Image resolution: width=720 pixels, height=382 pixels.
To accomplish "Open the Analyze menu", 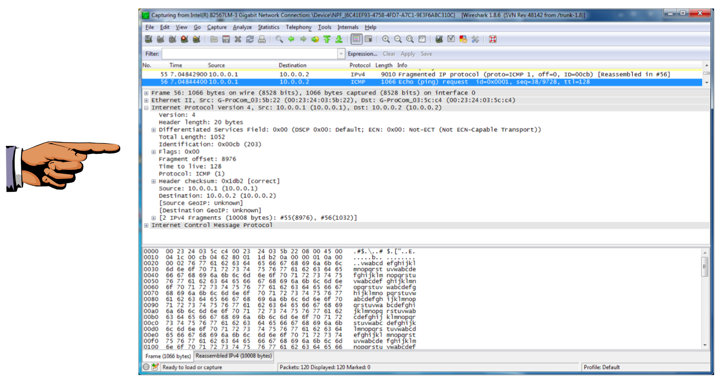I will [x=242, y=27].
